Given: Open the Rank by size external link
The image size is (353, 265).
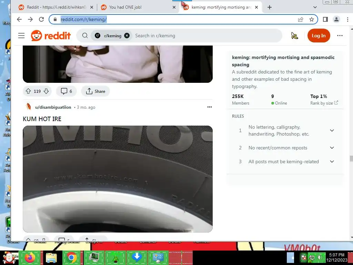Looking at the screenshot, I should pos(324,103).
